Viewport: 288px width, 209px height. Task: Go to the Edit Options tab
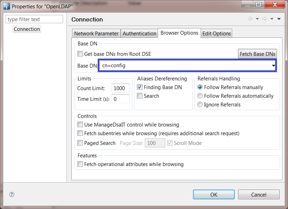tap(217, 33)
